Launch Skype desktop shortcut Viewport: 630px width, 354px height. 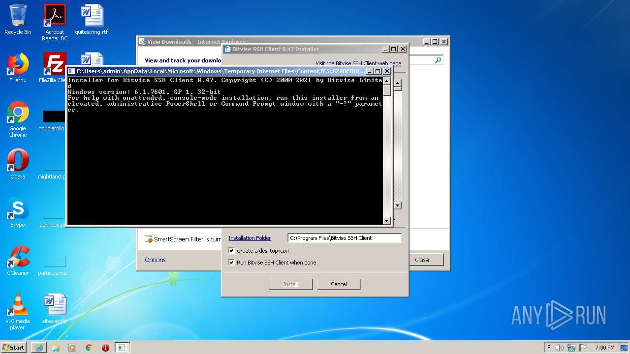pyautogui.click(x=18, y=212)
